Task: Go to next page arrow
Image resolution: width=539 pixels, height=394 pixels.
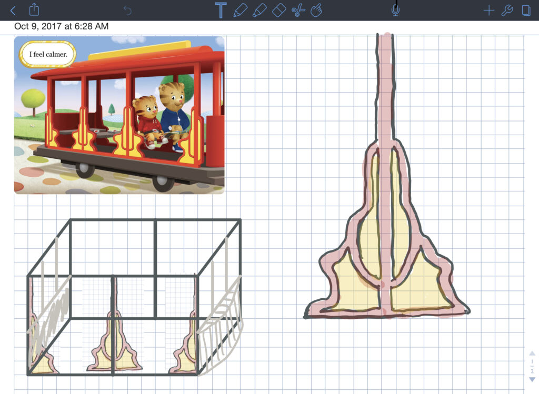Action: 532,379
